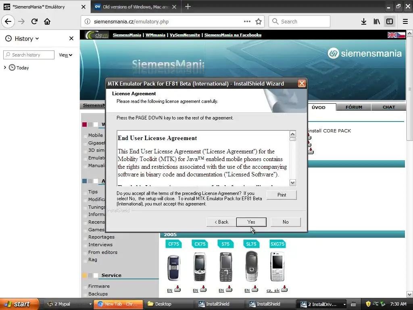The image size is (413, 310).
Task: Open the InstallDriv taskbar group
Action: click(x=321, y=304)
